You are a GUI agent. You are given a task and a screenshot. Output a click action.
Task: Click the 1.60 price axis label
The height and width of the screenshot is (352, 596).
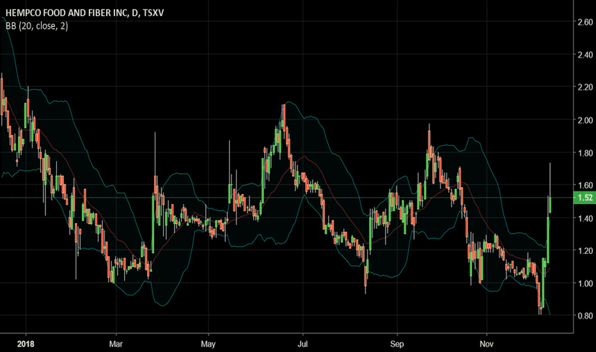pos(585,186)
